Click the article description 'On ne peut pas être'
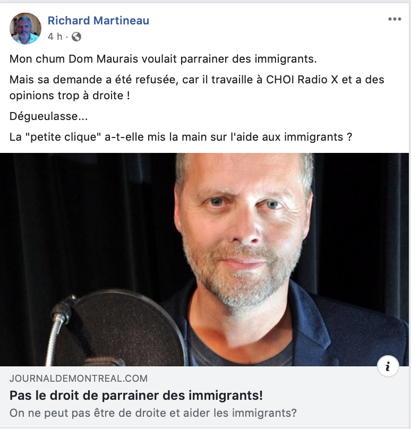Viewport: 411px width, 429px height. [x=153, y=413]
